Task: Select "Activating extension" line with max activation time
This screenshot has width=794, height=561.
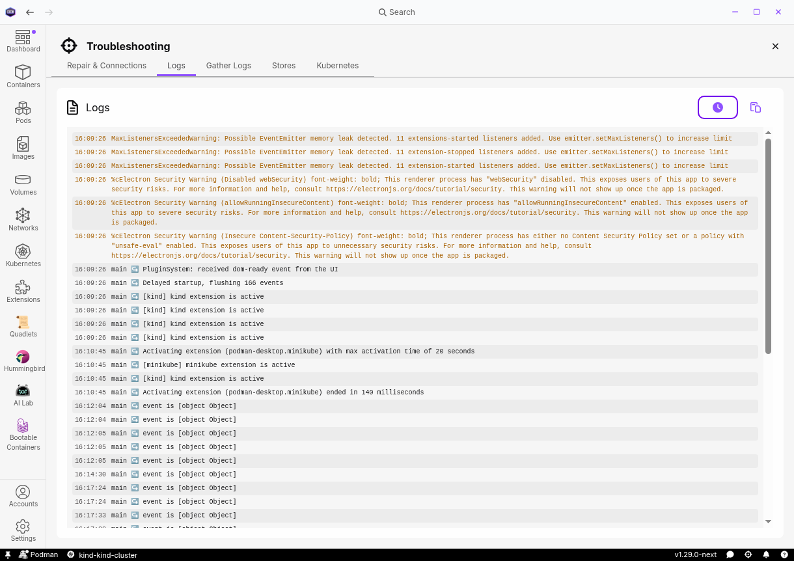Action: (x=415, y=351)
